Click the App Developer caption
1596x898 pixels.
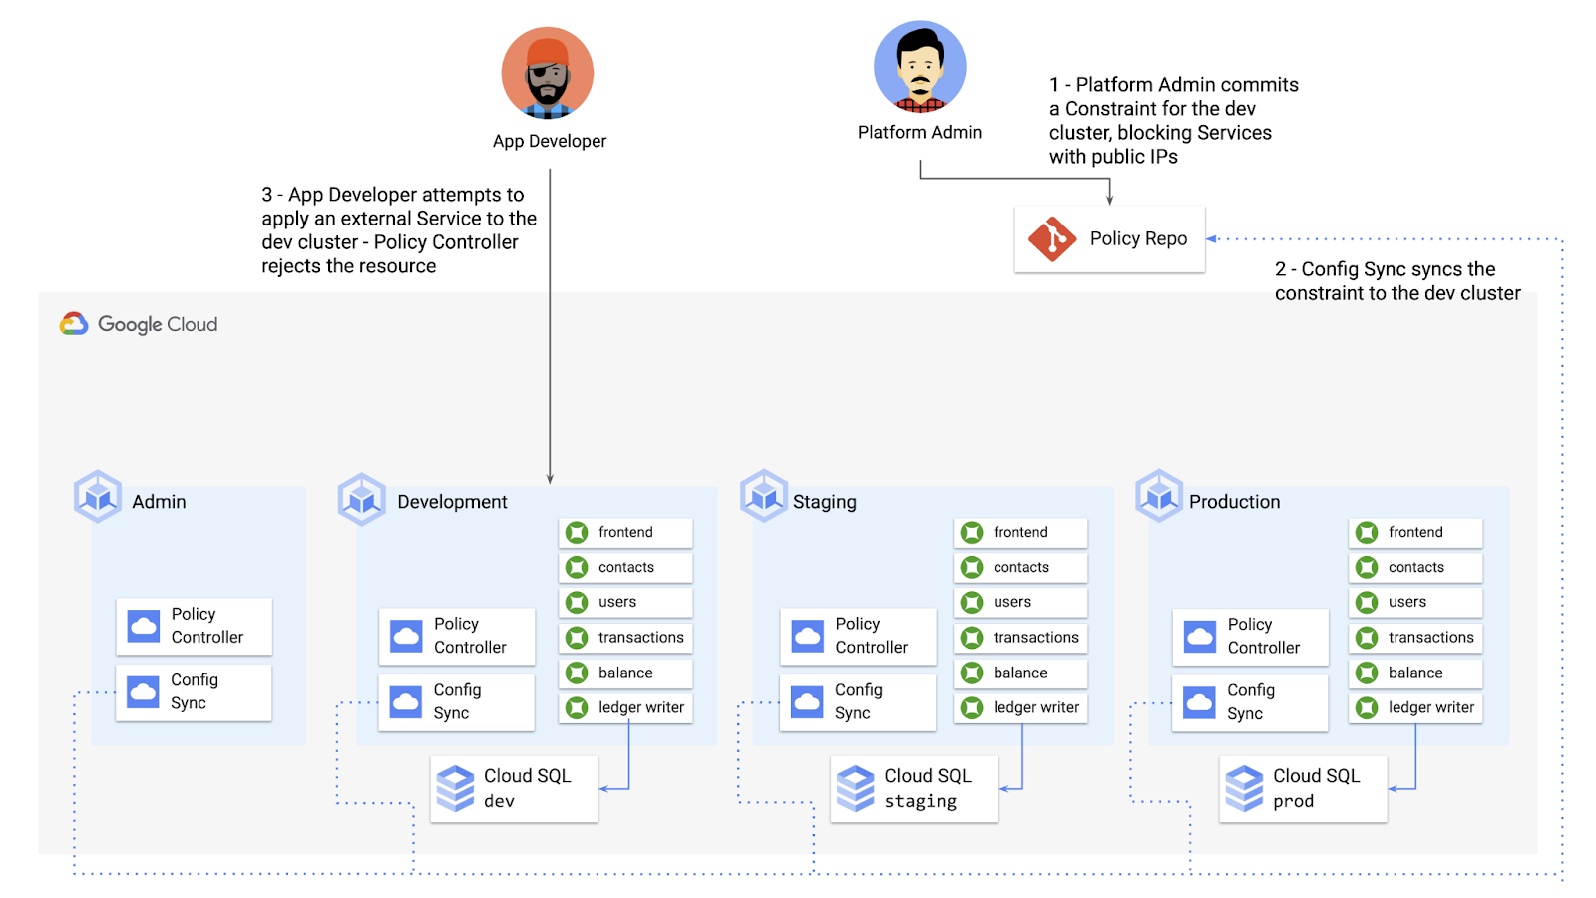[x=549, y=142]
